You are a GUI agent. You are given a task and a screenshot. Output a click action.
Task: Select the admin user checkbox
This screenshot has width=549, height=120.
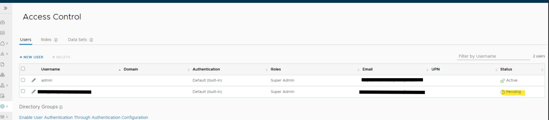point(23,80)
